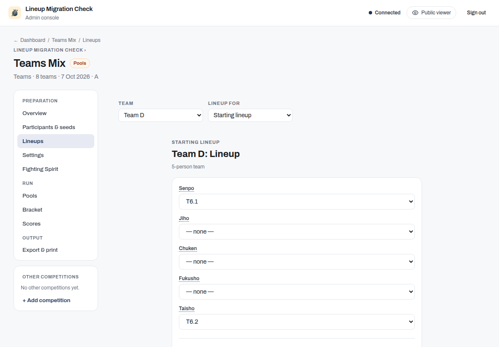Follow the Teams Mix breadcrumb link

[64, 40]
